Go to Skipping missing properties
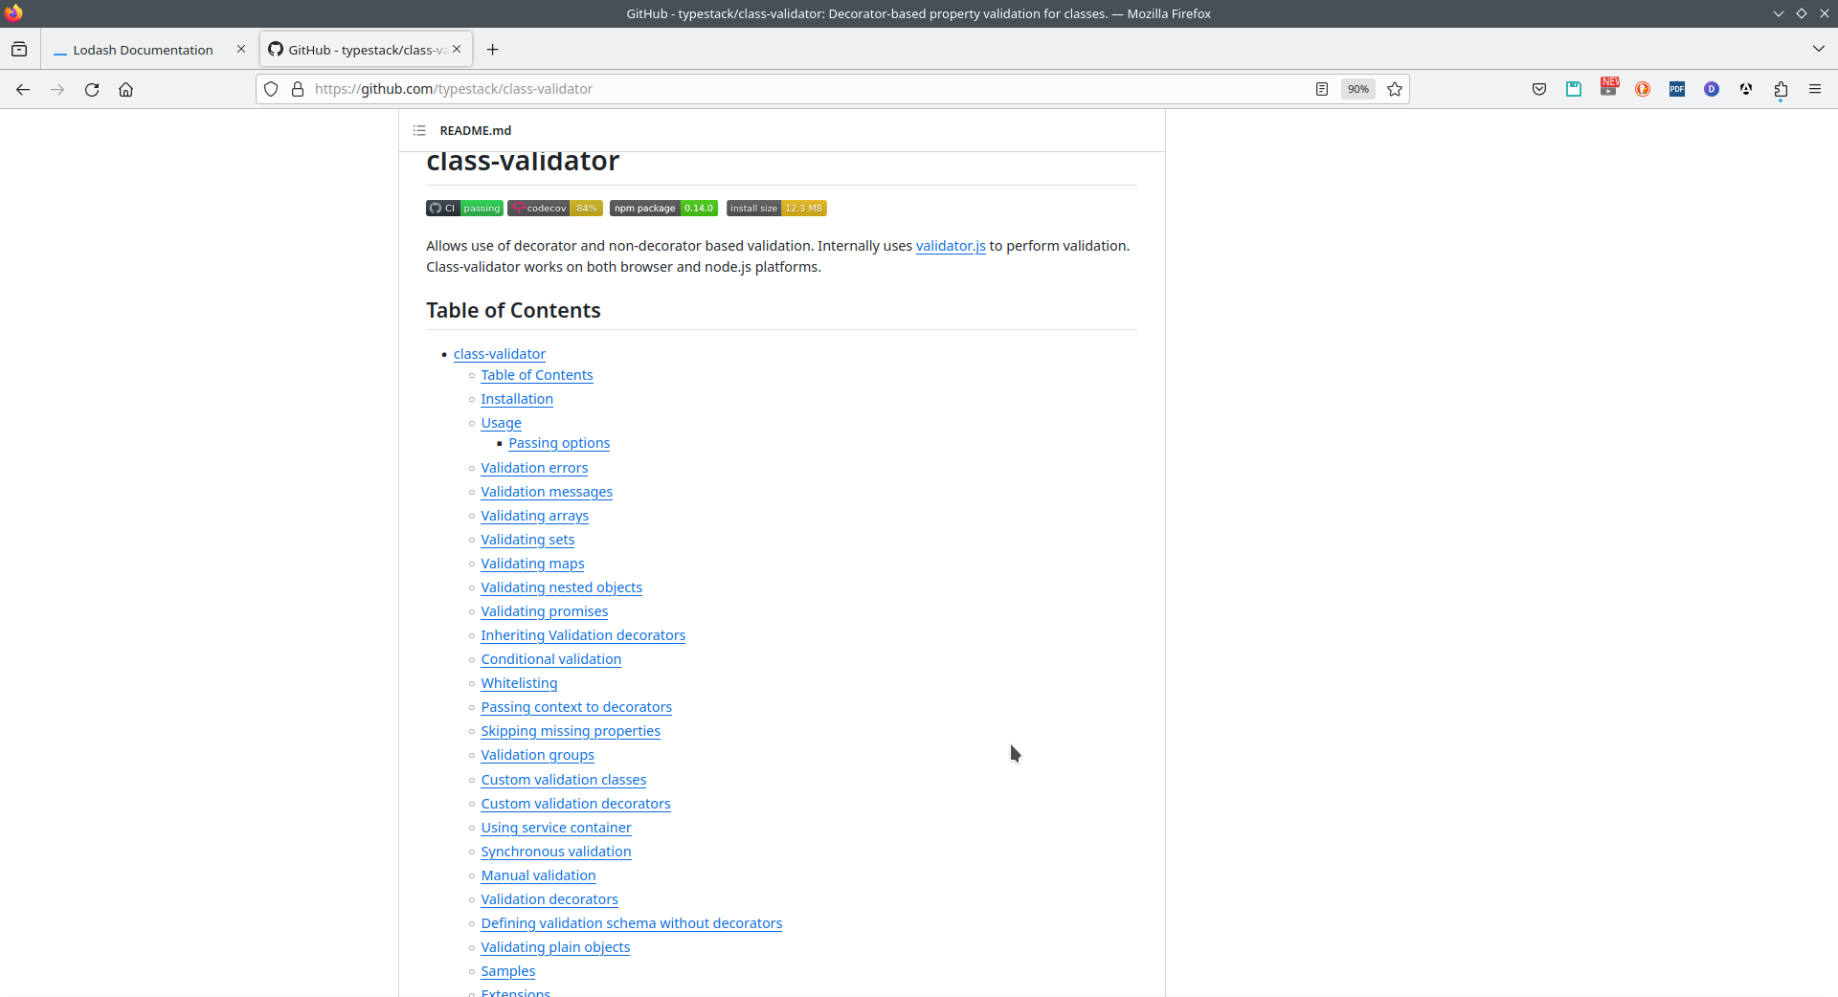 [571, 731]
